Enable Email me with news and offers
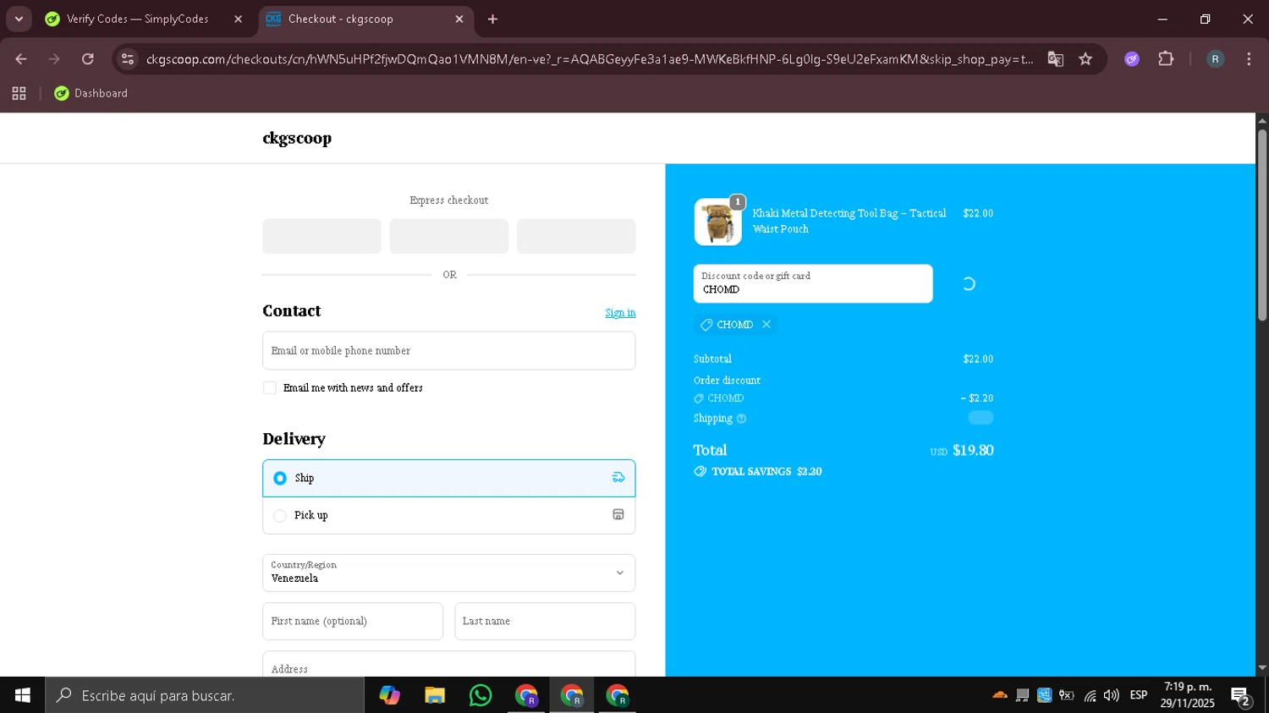Screen dimensions: 1269x713 270,388
